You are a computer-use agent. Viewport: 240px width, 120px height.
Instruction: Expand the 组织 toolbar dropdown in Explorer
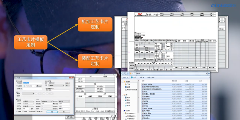pos(126,77)
